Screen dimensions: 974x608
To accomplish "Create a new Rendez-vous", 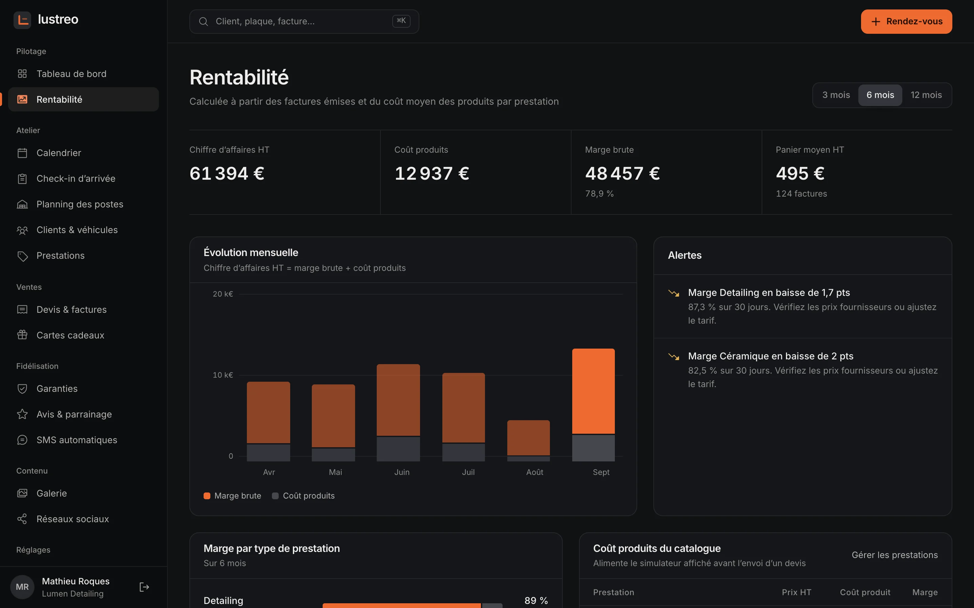I will [x=906, y=21].
